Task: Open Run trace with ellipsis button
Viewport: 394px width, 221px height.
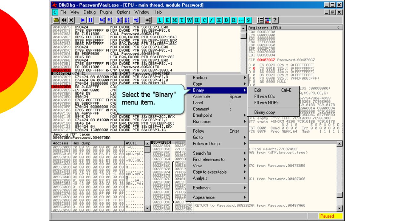Action: coord(241,20)
